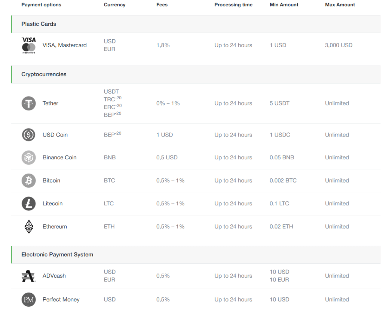Select the 0,5% Perfect Money fee
The image size is (383, 312).
(163, 300)
